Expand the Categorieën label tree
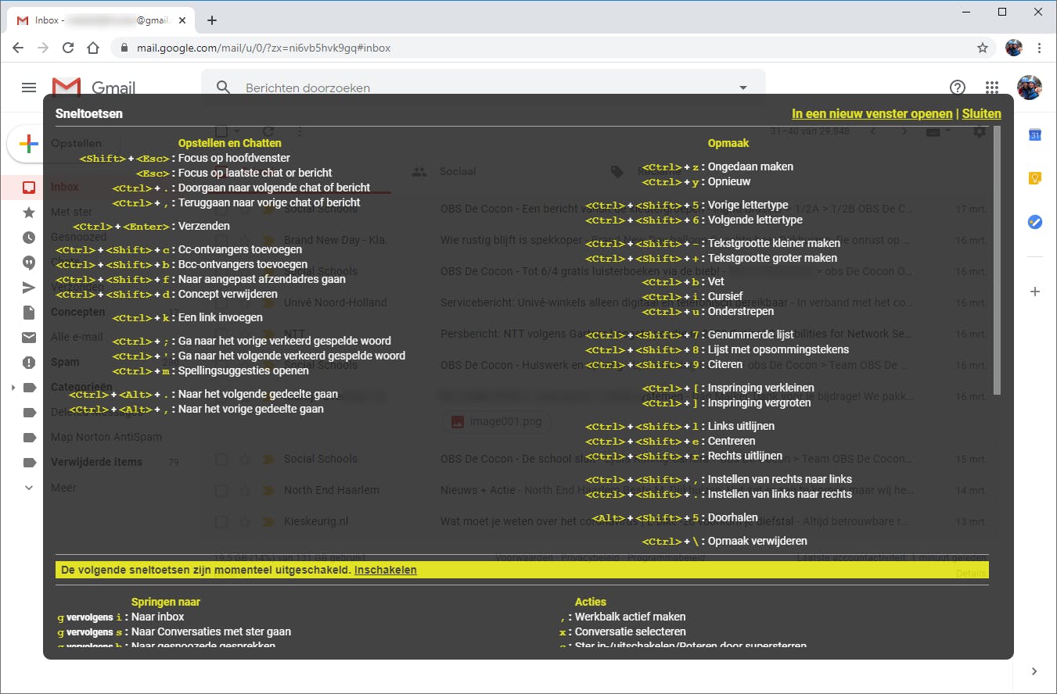 click(13, 388)
